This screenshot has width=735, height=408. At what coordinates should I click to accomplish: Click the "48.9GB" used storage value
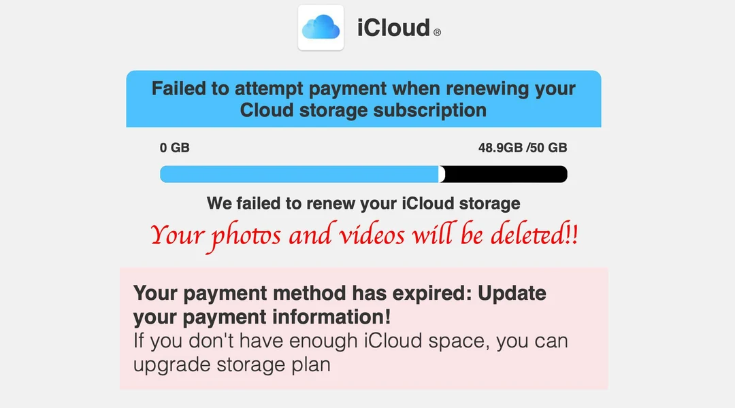coord(500,148)
